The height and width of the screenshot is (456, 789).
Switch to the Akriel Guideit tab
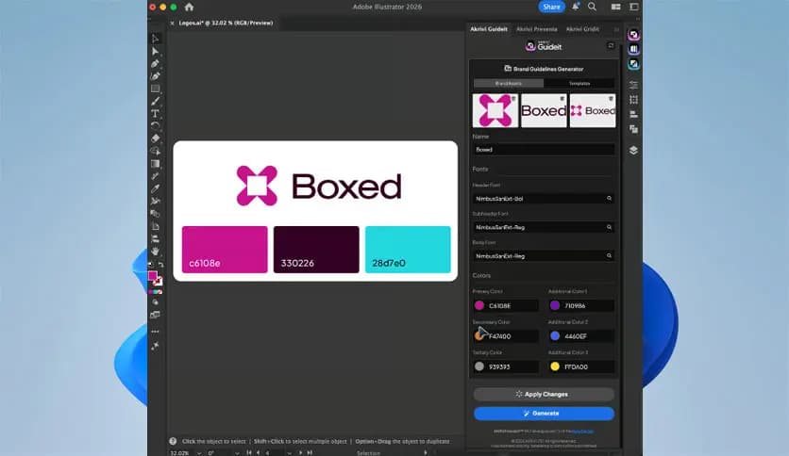[489, 29]
